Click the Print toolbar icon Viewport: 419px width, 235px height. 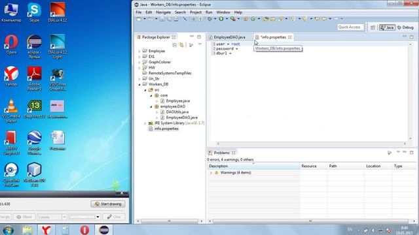(x=176, y=19)
